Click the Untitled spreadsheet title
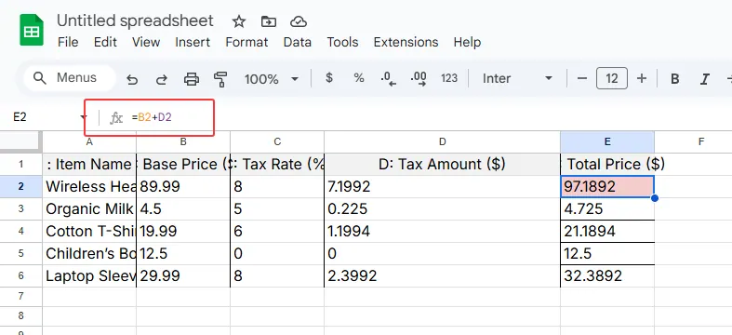This screenshot has width=732, height=335. pos(136,21)
